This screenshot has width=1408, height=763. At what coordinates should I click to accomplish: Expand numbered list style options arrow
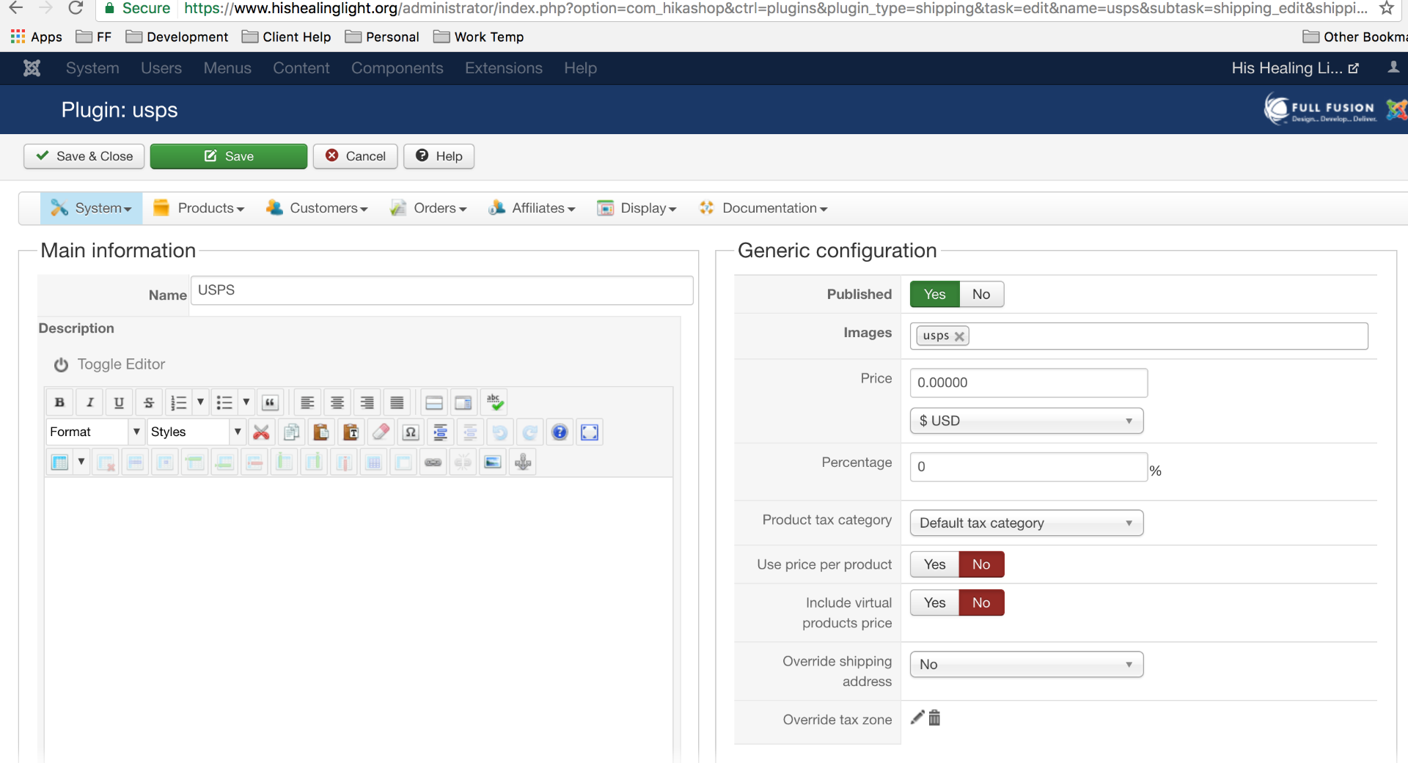200,402
